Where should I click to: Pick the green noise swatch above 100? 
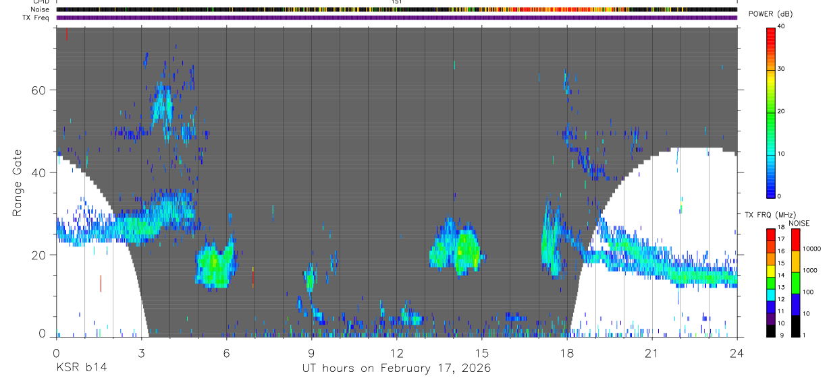pos(795,283)
